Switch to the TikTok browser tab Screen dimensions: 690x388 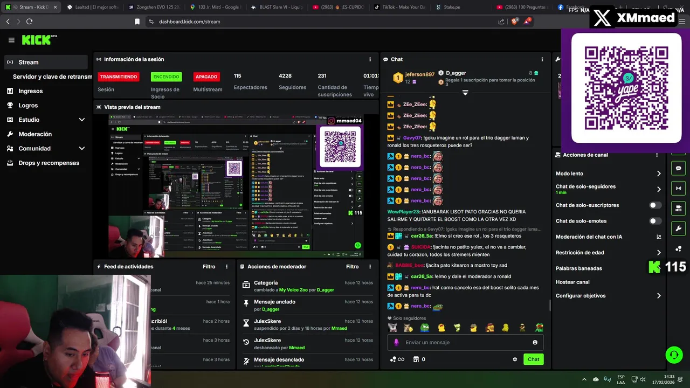pyautogui.click(x=399, y=7)
